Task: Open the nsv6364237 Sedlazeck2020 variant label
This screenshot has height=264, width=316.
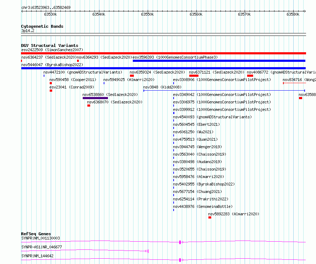Action: click(x=49, y=57)
